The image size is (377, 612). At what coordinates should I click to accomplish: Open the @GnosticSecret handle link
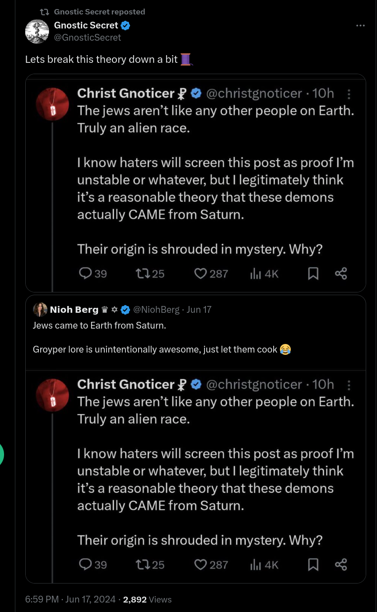88,38
